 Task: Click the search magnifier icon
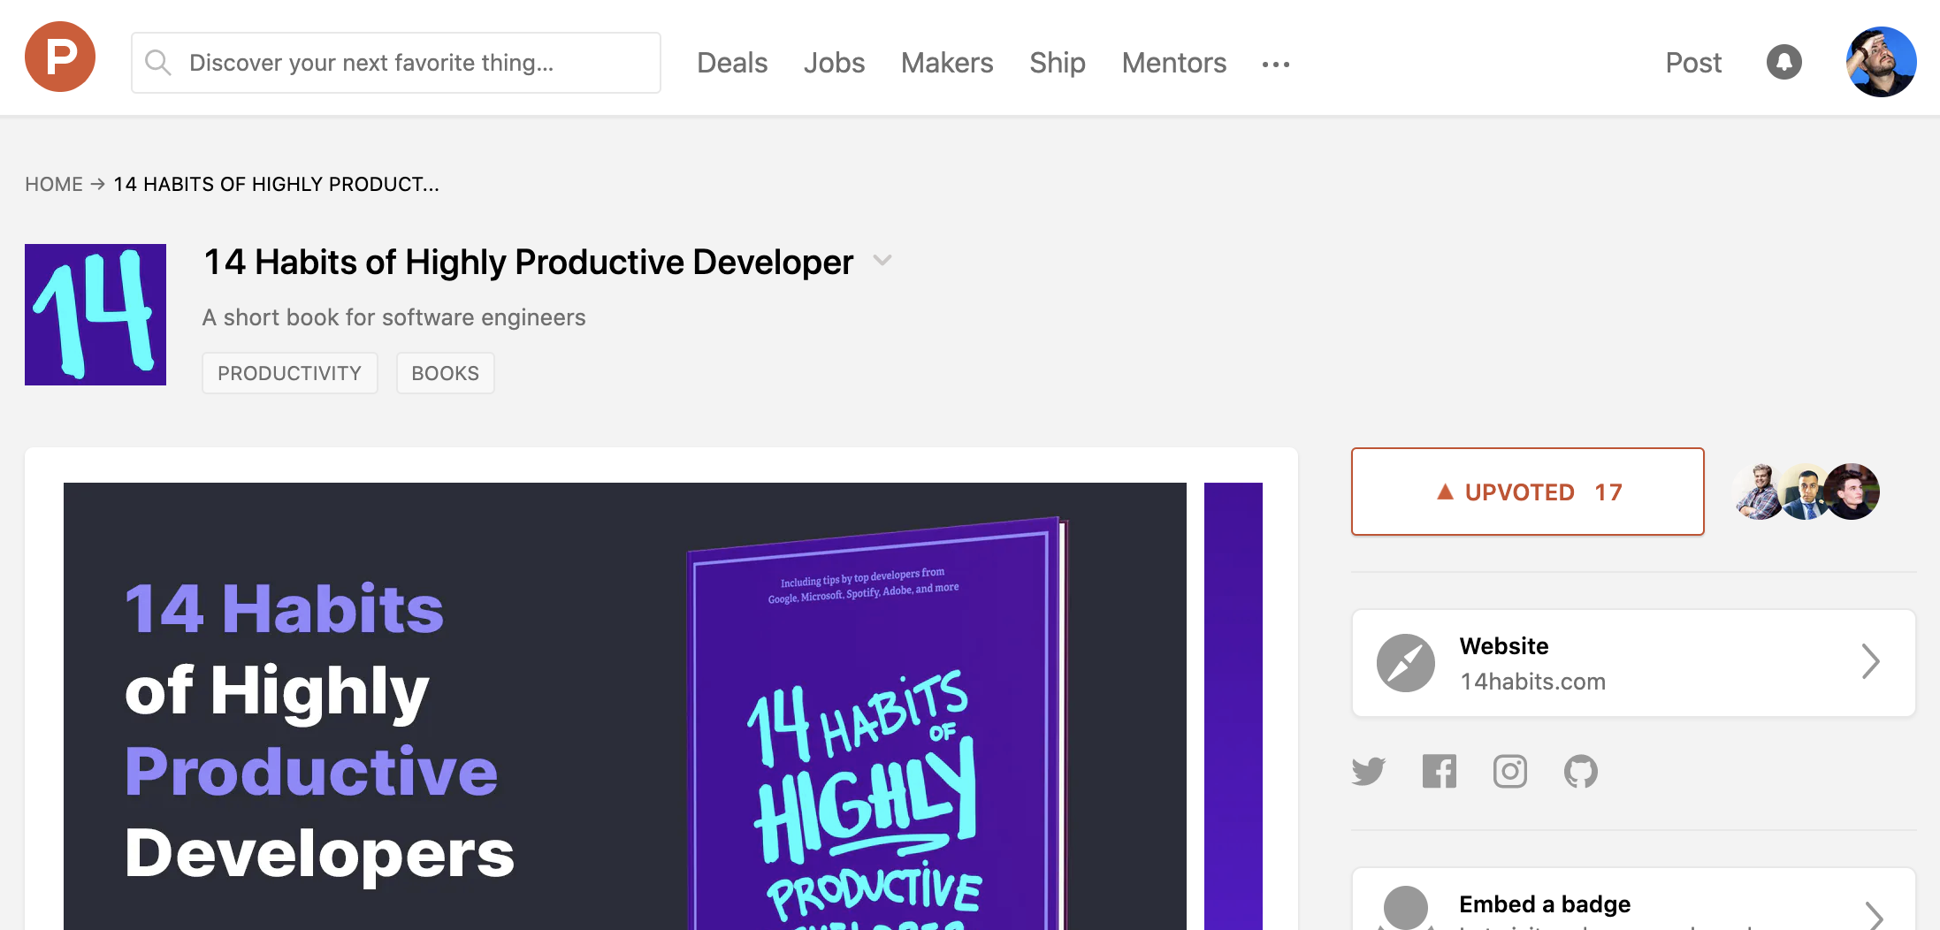[158, 63]
